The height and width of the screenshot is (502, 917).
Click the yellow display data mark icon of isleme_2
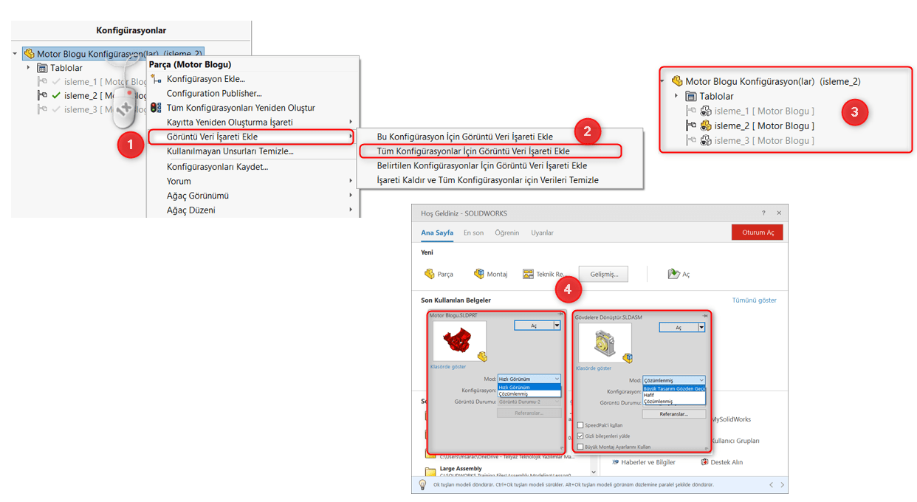706,125
